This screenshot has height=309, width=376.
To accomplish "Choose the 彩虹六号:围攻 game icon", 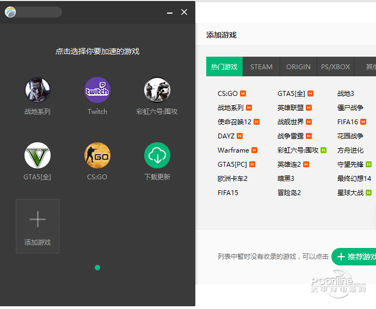I will coord(157,90).
